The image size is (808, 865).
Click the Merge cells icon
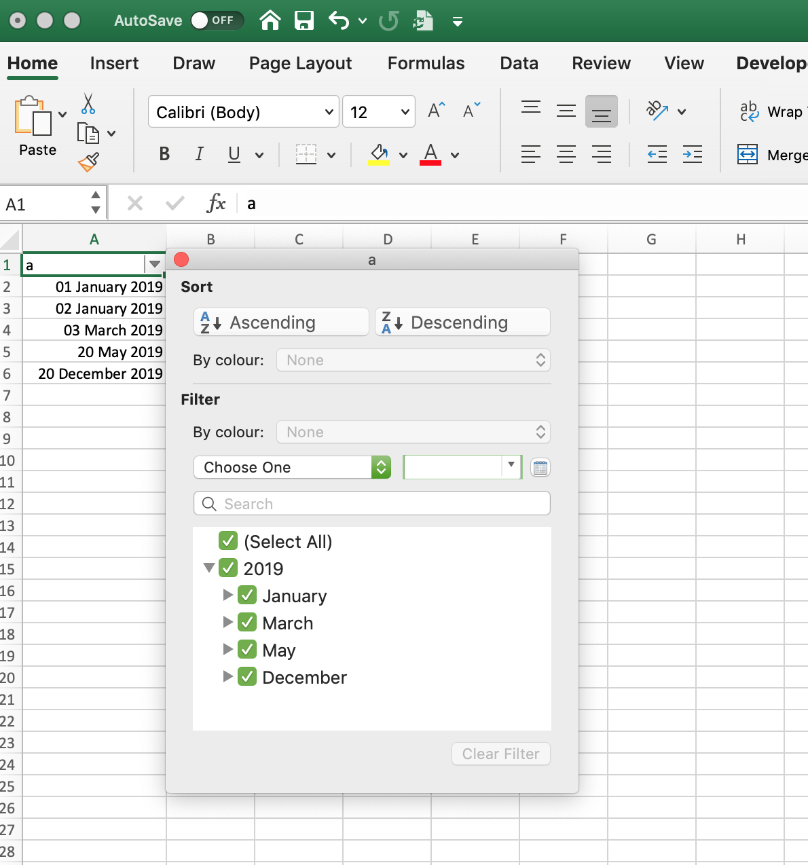[748, 155]
